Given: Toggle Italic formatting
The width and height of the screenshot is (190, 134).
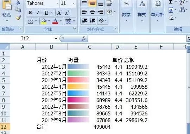Looking at the screenshot, I should [38, 12].
